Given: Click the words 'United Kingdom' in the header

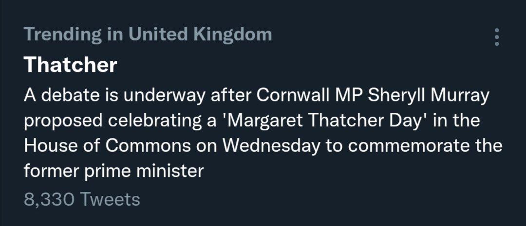Looking at the screenshot, I should [200, 35].
